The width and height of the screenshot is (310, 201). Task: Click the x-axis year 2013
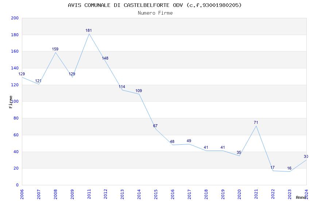tap(123, 194)
